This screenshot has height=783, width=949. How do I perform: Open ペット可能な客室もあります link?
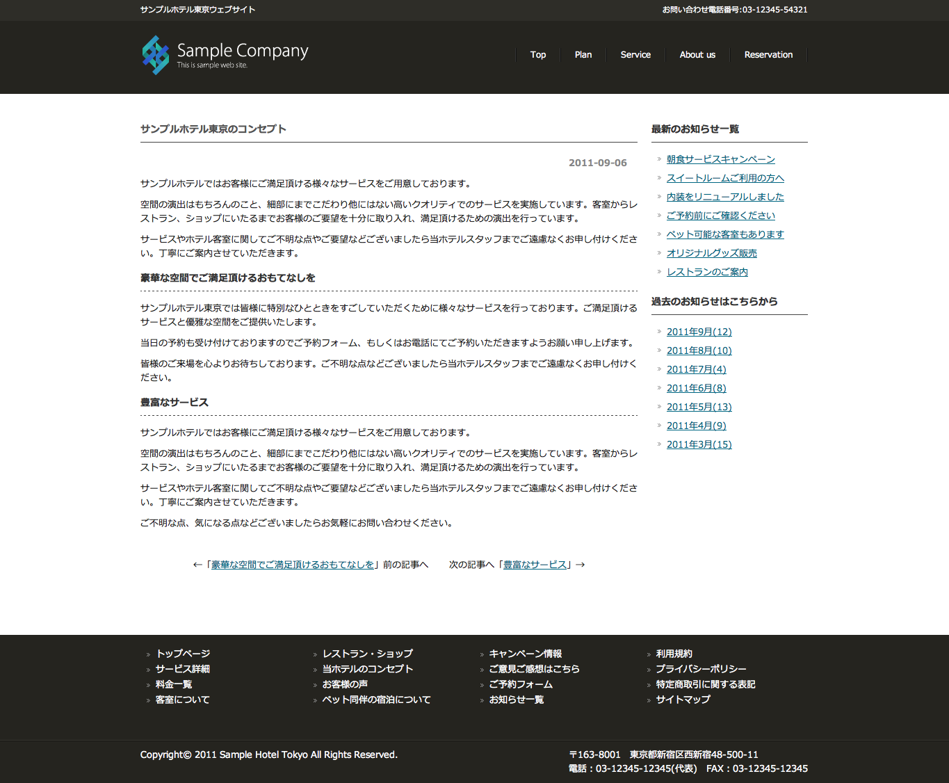pos(724,234)
